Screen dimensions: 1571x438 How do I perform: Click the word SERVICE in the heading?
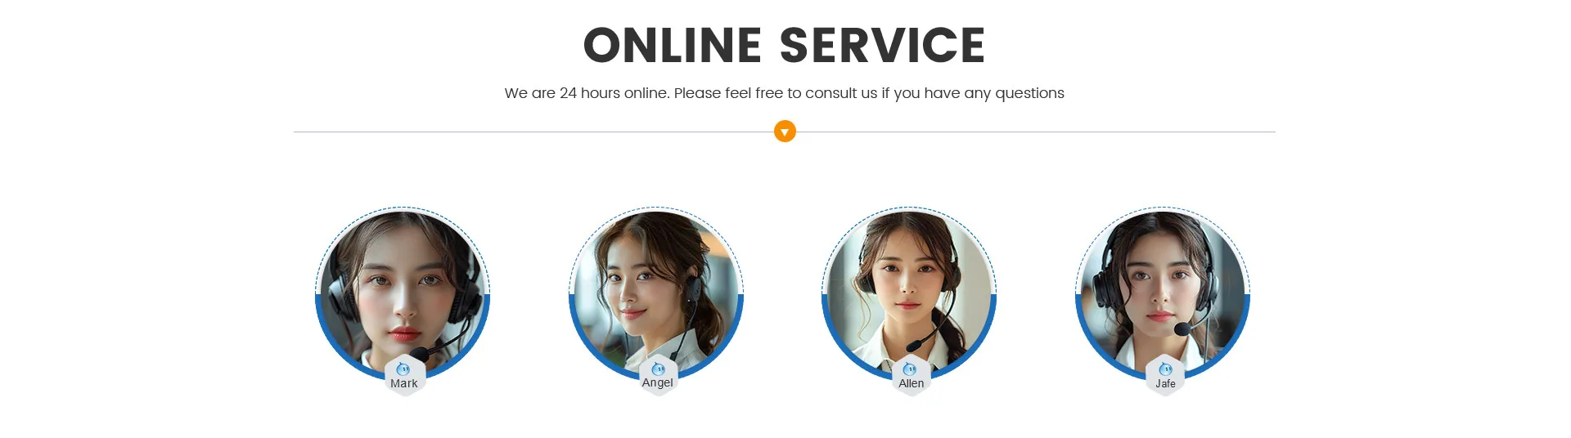[x=882, y=45]
